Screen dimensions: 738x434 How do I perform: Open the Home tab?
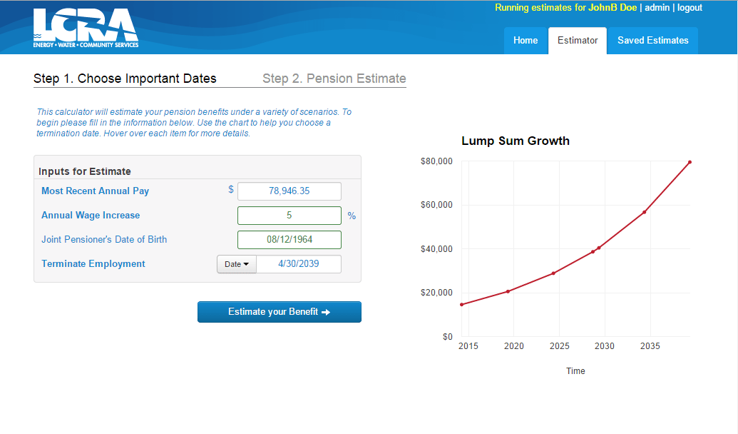pyautogui.click(x=526, y=41)
